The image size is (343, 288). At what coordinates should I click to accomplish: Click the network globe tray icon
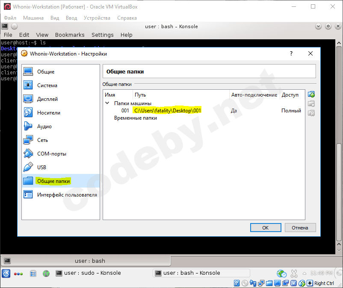pos(281,273)
